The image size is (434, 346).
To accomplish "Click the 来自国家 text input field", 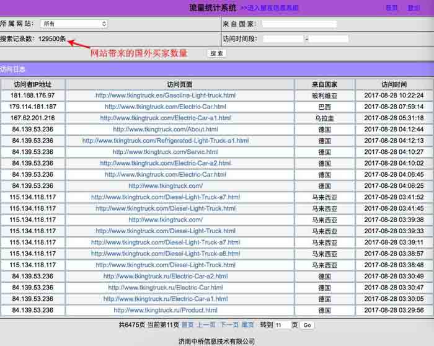I will (x=299, y=24).
